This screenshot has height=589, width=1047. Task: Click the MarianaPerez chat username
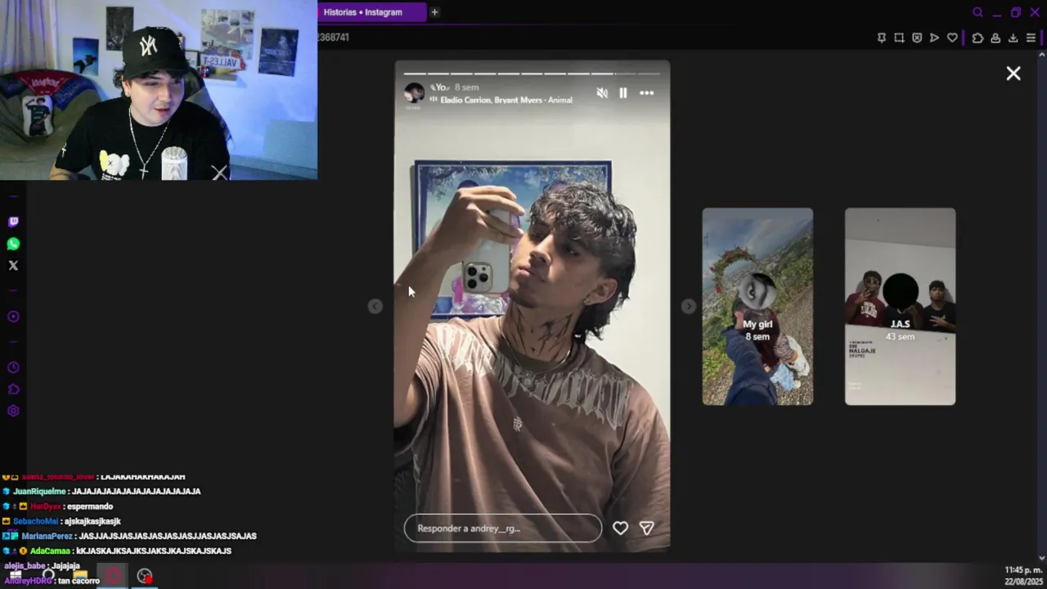(47, 536)
